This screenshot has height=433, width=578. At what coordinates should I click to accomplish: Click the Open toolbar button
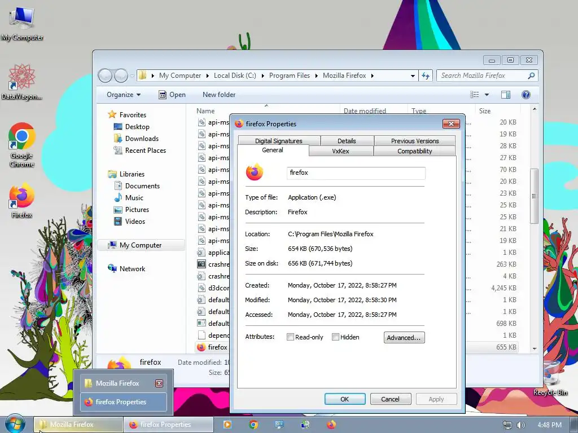click(172, 95)
